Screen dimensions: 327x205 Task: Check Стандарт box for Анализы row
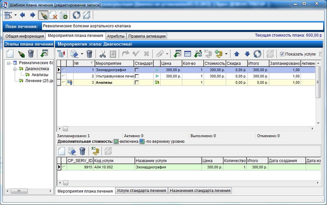point(137,82)
